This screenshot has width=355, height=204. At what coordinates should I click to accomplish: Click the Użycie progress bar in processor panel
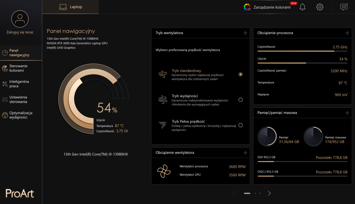click(302, 63)
